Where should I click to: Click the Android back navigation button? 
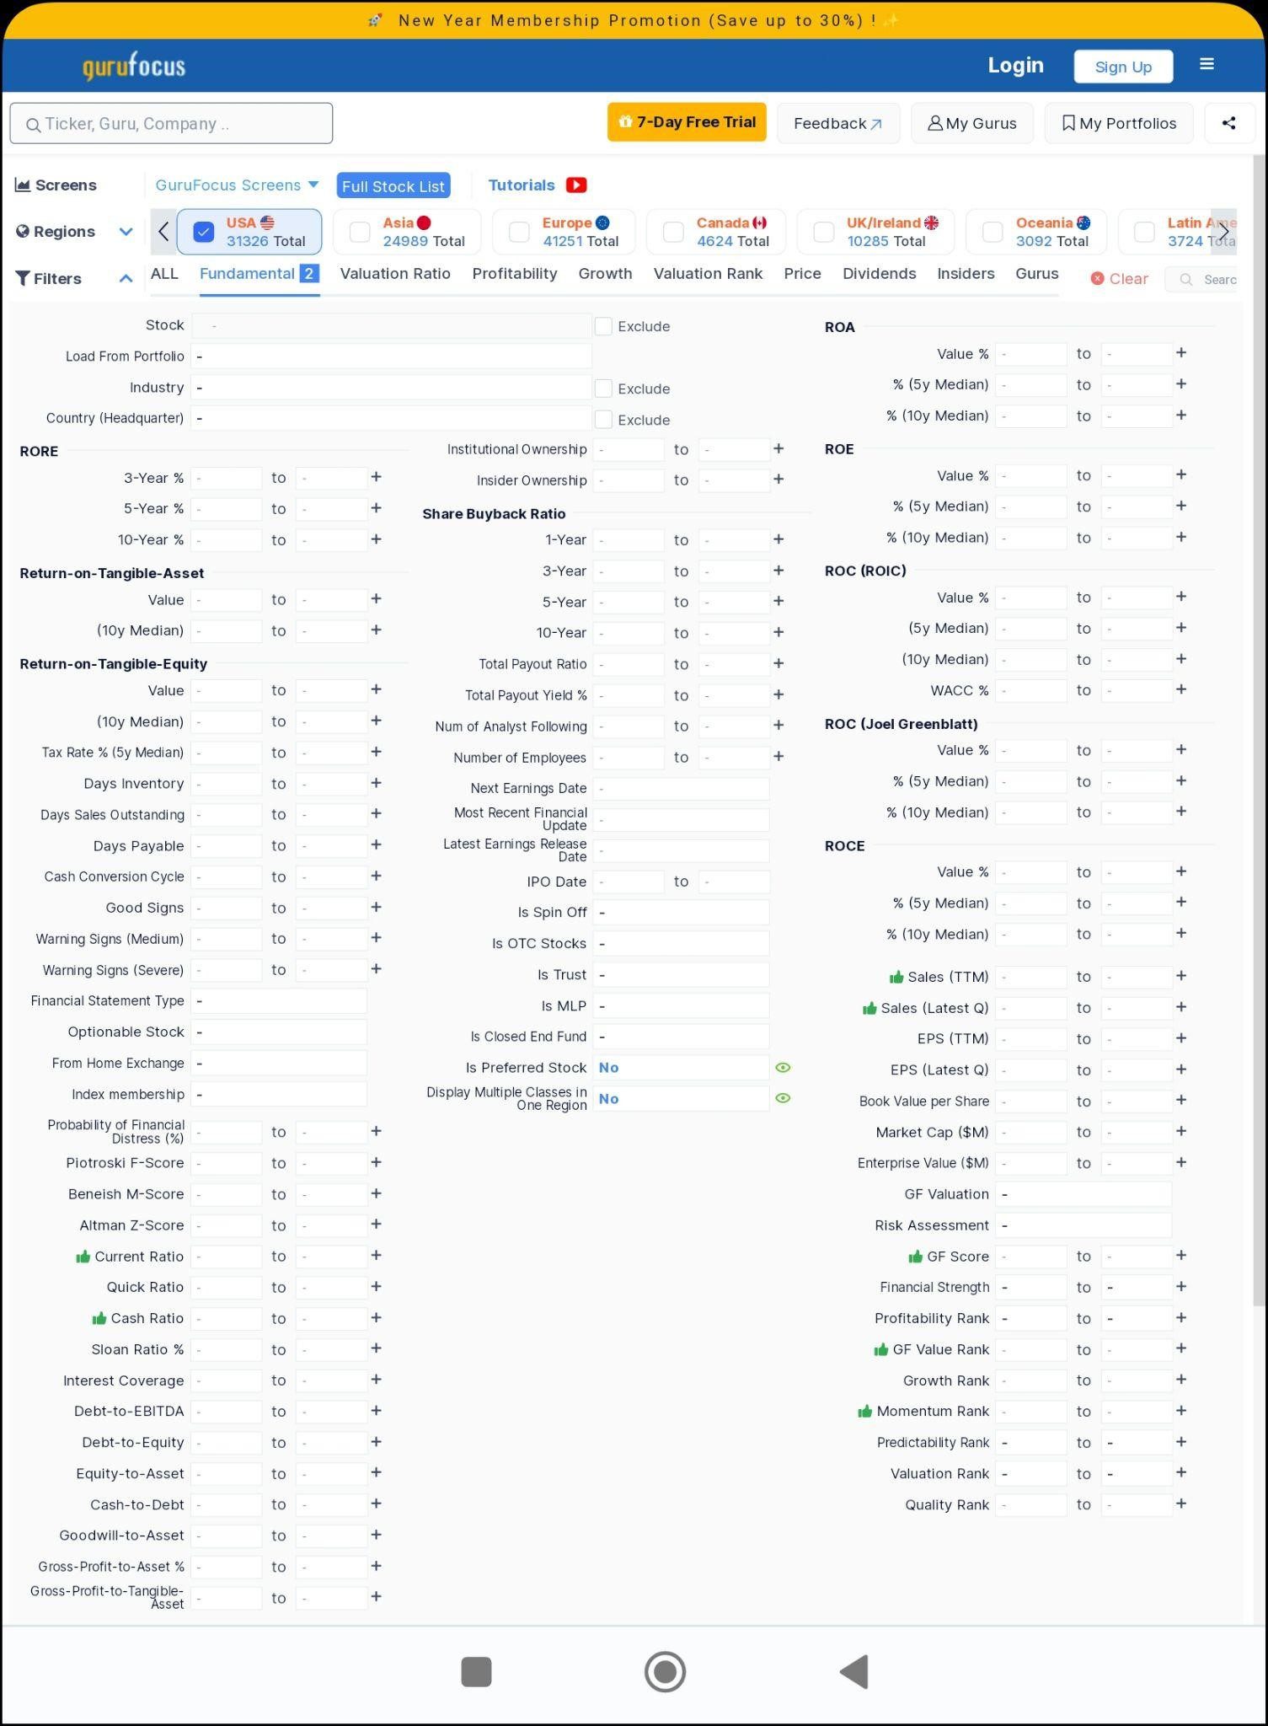click(x=854, y=1671)
